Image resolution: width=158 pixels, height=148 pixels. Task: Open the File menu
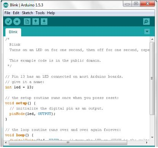point(7,13)
